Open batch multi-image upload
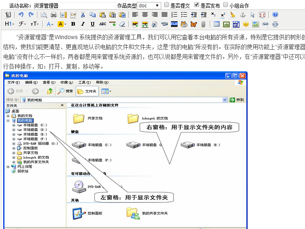 click(x=145, y=24)
